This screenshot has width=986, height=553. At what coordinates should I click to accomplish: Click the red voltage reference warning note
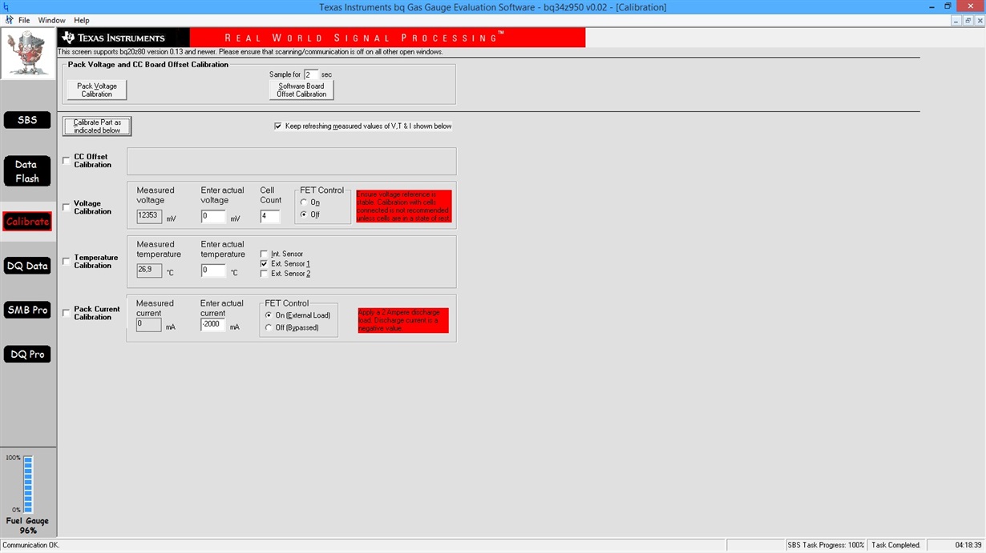point(404,206)
